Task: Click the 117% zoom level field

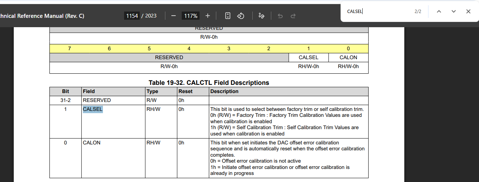Action: click(x=191, y=16)
